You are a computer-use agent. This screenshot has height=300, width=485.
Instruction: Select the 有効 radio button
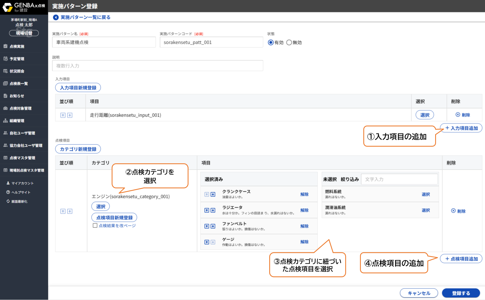pos(270,42)
